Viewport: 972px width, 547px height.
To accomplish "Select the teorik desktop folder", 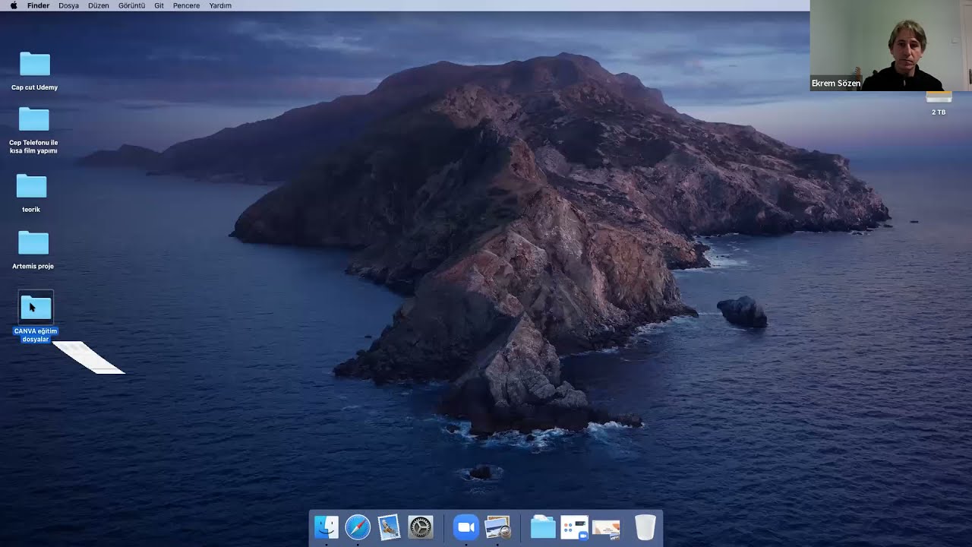I will (31, 193).
